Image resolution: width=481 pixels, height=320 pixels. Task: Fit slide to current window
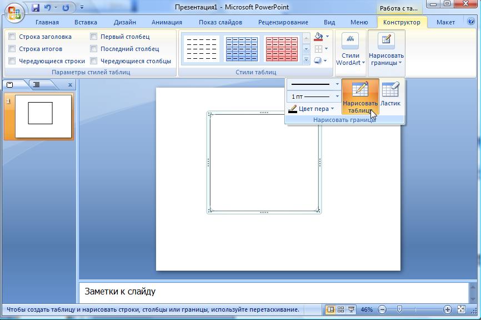coord(461,309)
